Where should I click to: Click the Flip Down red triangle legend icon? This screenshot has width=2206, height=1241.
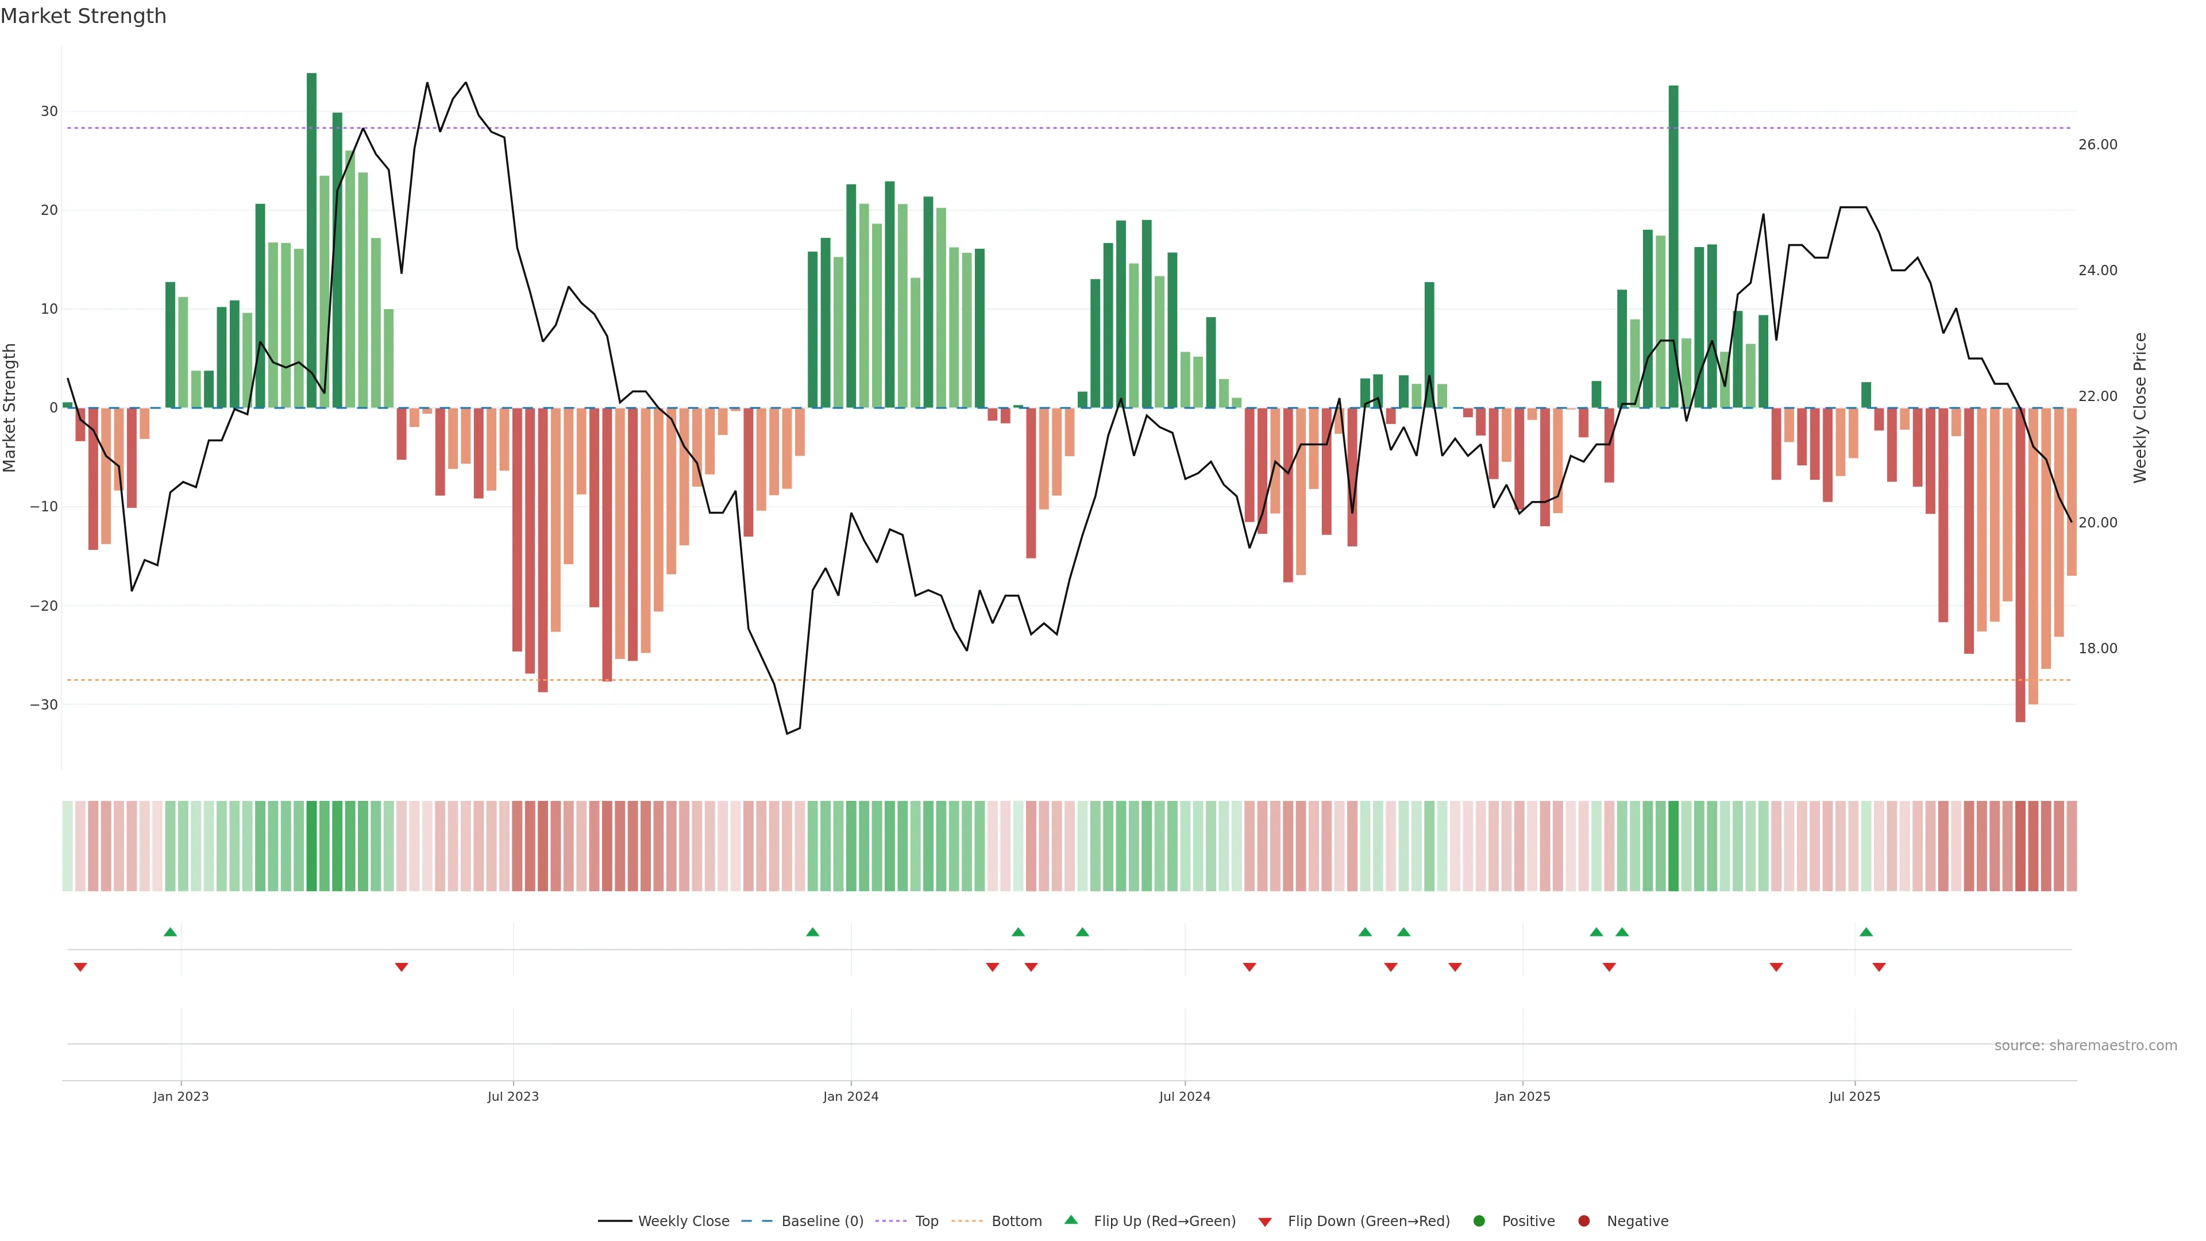(1265, 1222)
